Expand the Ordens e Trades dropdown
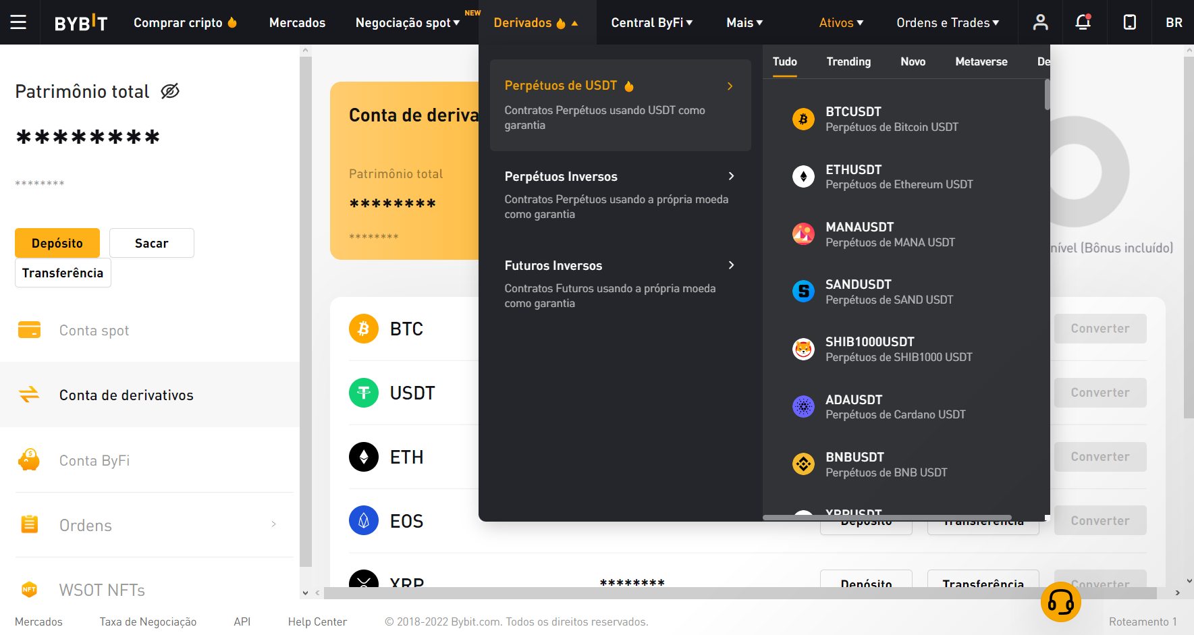 (x=948, y=22)
